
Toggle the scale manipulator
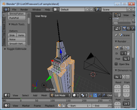point(104,95)
